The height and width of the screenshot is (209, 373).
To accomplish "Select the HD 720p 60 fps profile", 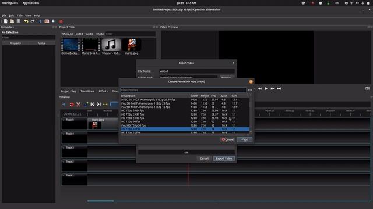I will coord(185,122).
